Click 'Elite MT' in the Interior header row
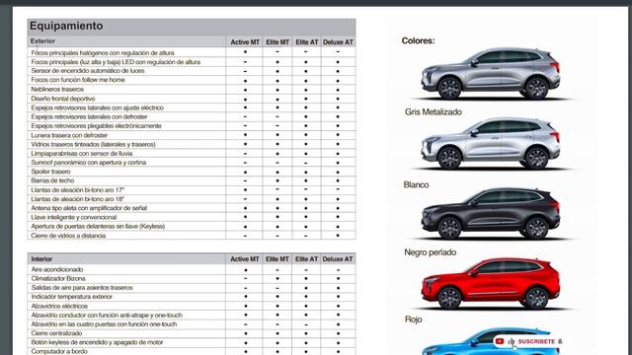The image size is (632, 355). click(x=277, y=259)
